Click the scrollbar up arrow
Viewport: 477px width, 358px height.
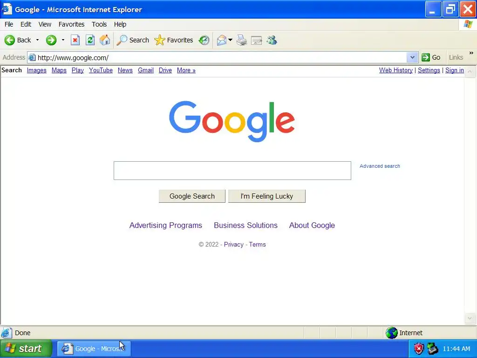click(470, 71)
